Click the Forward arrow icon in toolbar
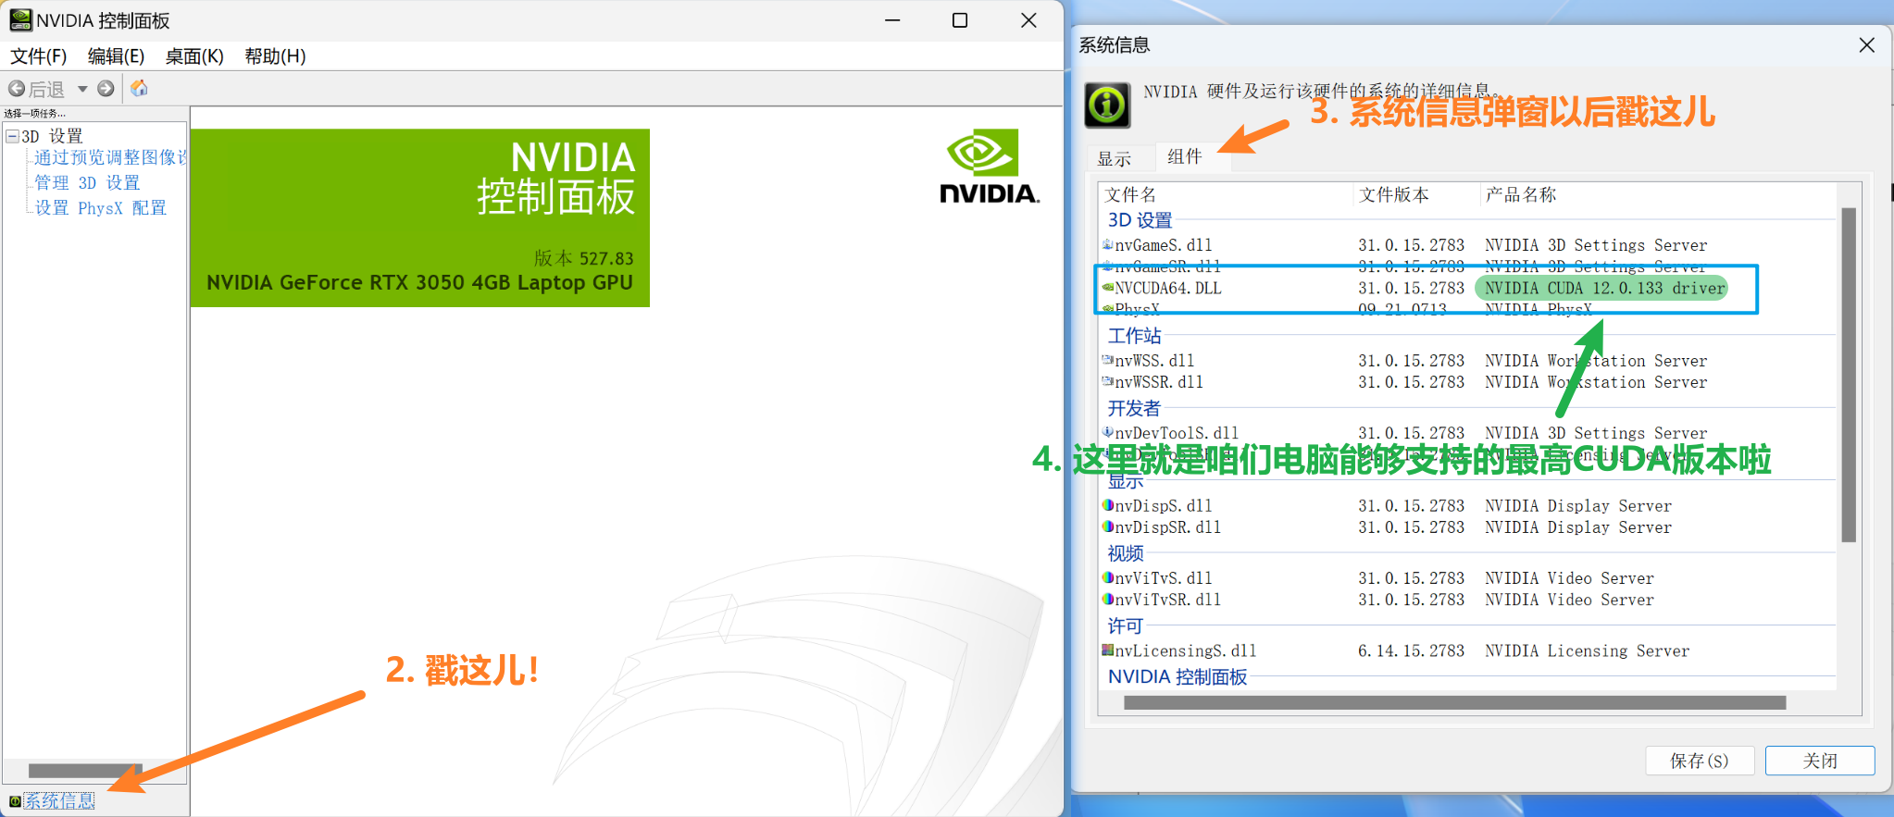 [106, 89]
